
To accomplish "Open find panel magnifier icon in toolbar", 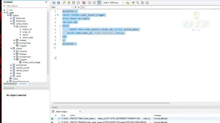I will pos(137,2).
